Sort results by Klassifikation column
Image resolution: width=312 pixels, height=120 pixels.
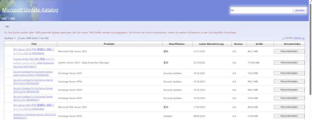pyautogui.click(x=177, y=44)
